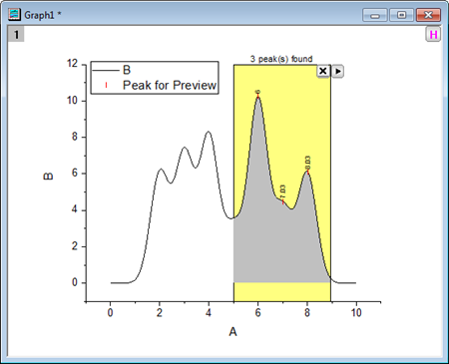The image size is (449, 364).
Task: Click the Y axis tick label 6
Action: [x=75, y=173]
